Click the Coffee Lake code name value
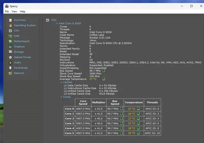Screen dimensions: 204x143 click(97, 35)
